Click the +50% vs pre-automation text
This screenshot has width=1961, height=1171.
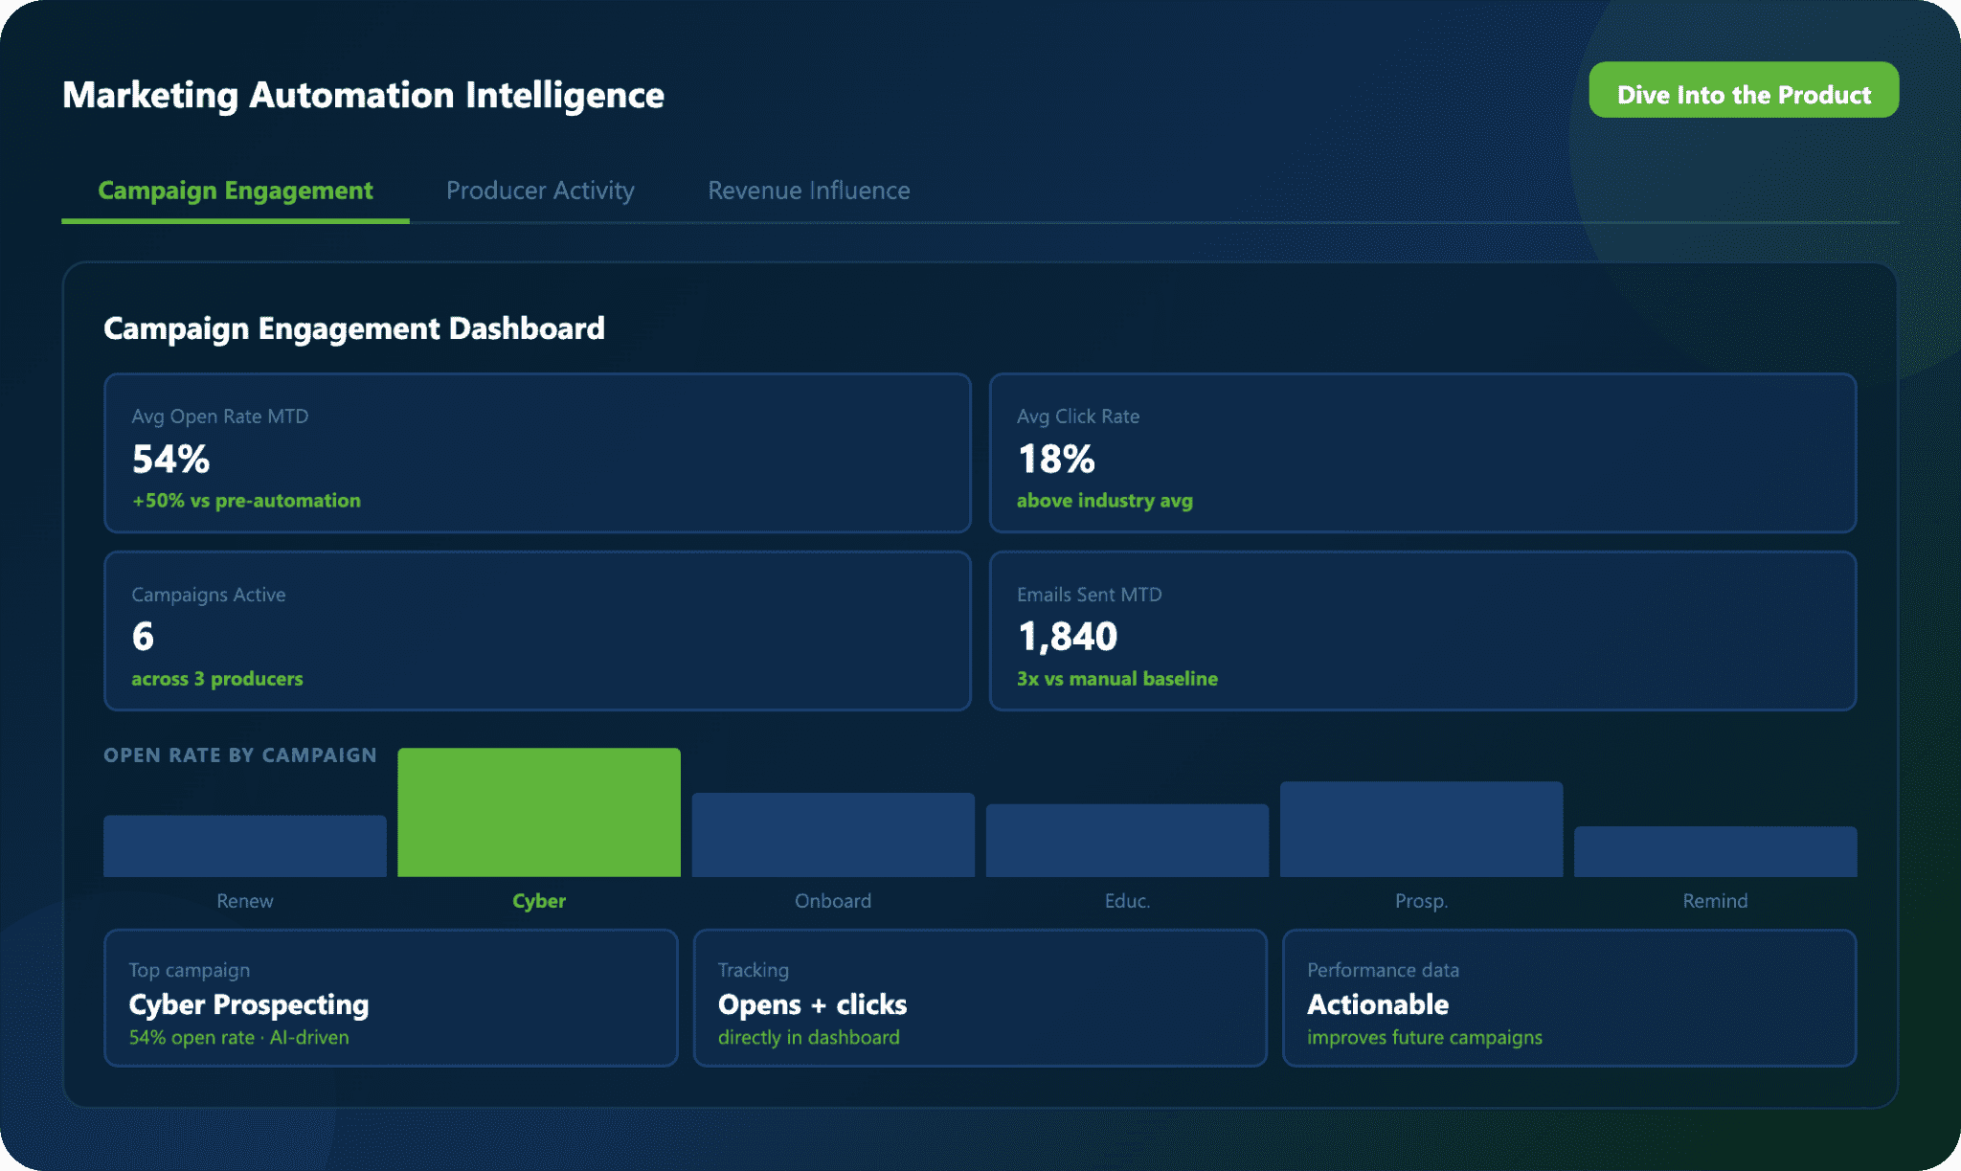(x=246, y=501)
